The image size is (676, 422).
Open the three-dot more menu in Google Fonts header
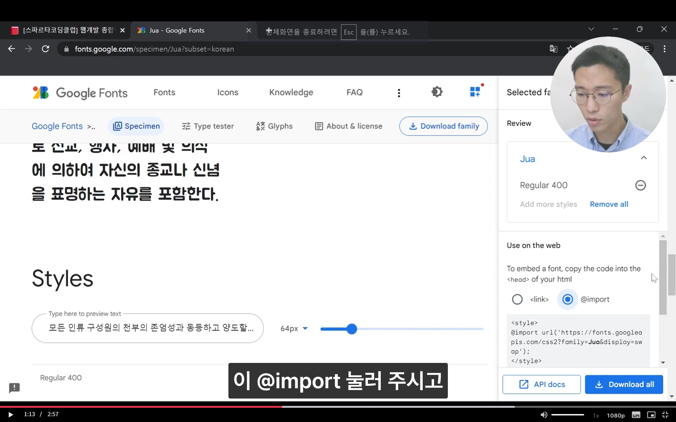(399, 93)
